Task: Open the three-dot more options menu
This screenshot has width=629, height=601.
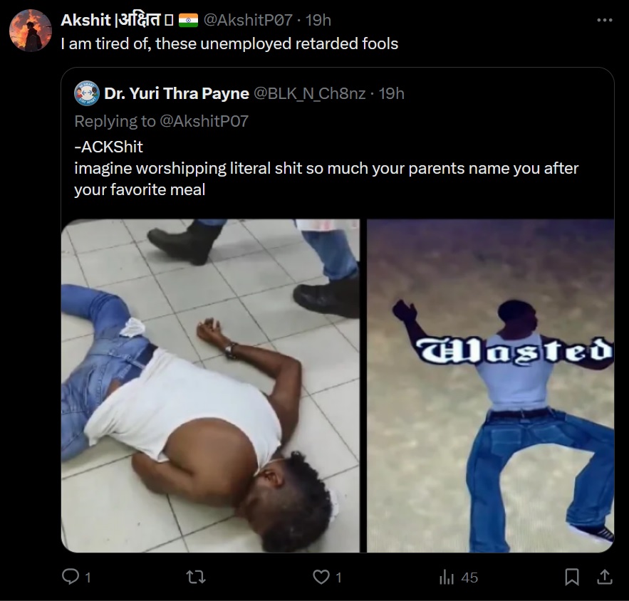Action: tap(605, 20)
